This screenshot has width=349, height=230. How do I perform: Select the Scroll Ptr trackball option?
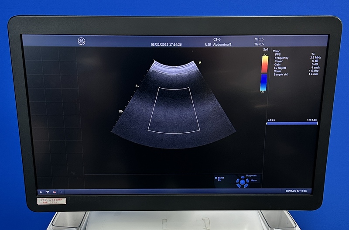coord(220,179)
